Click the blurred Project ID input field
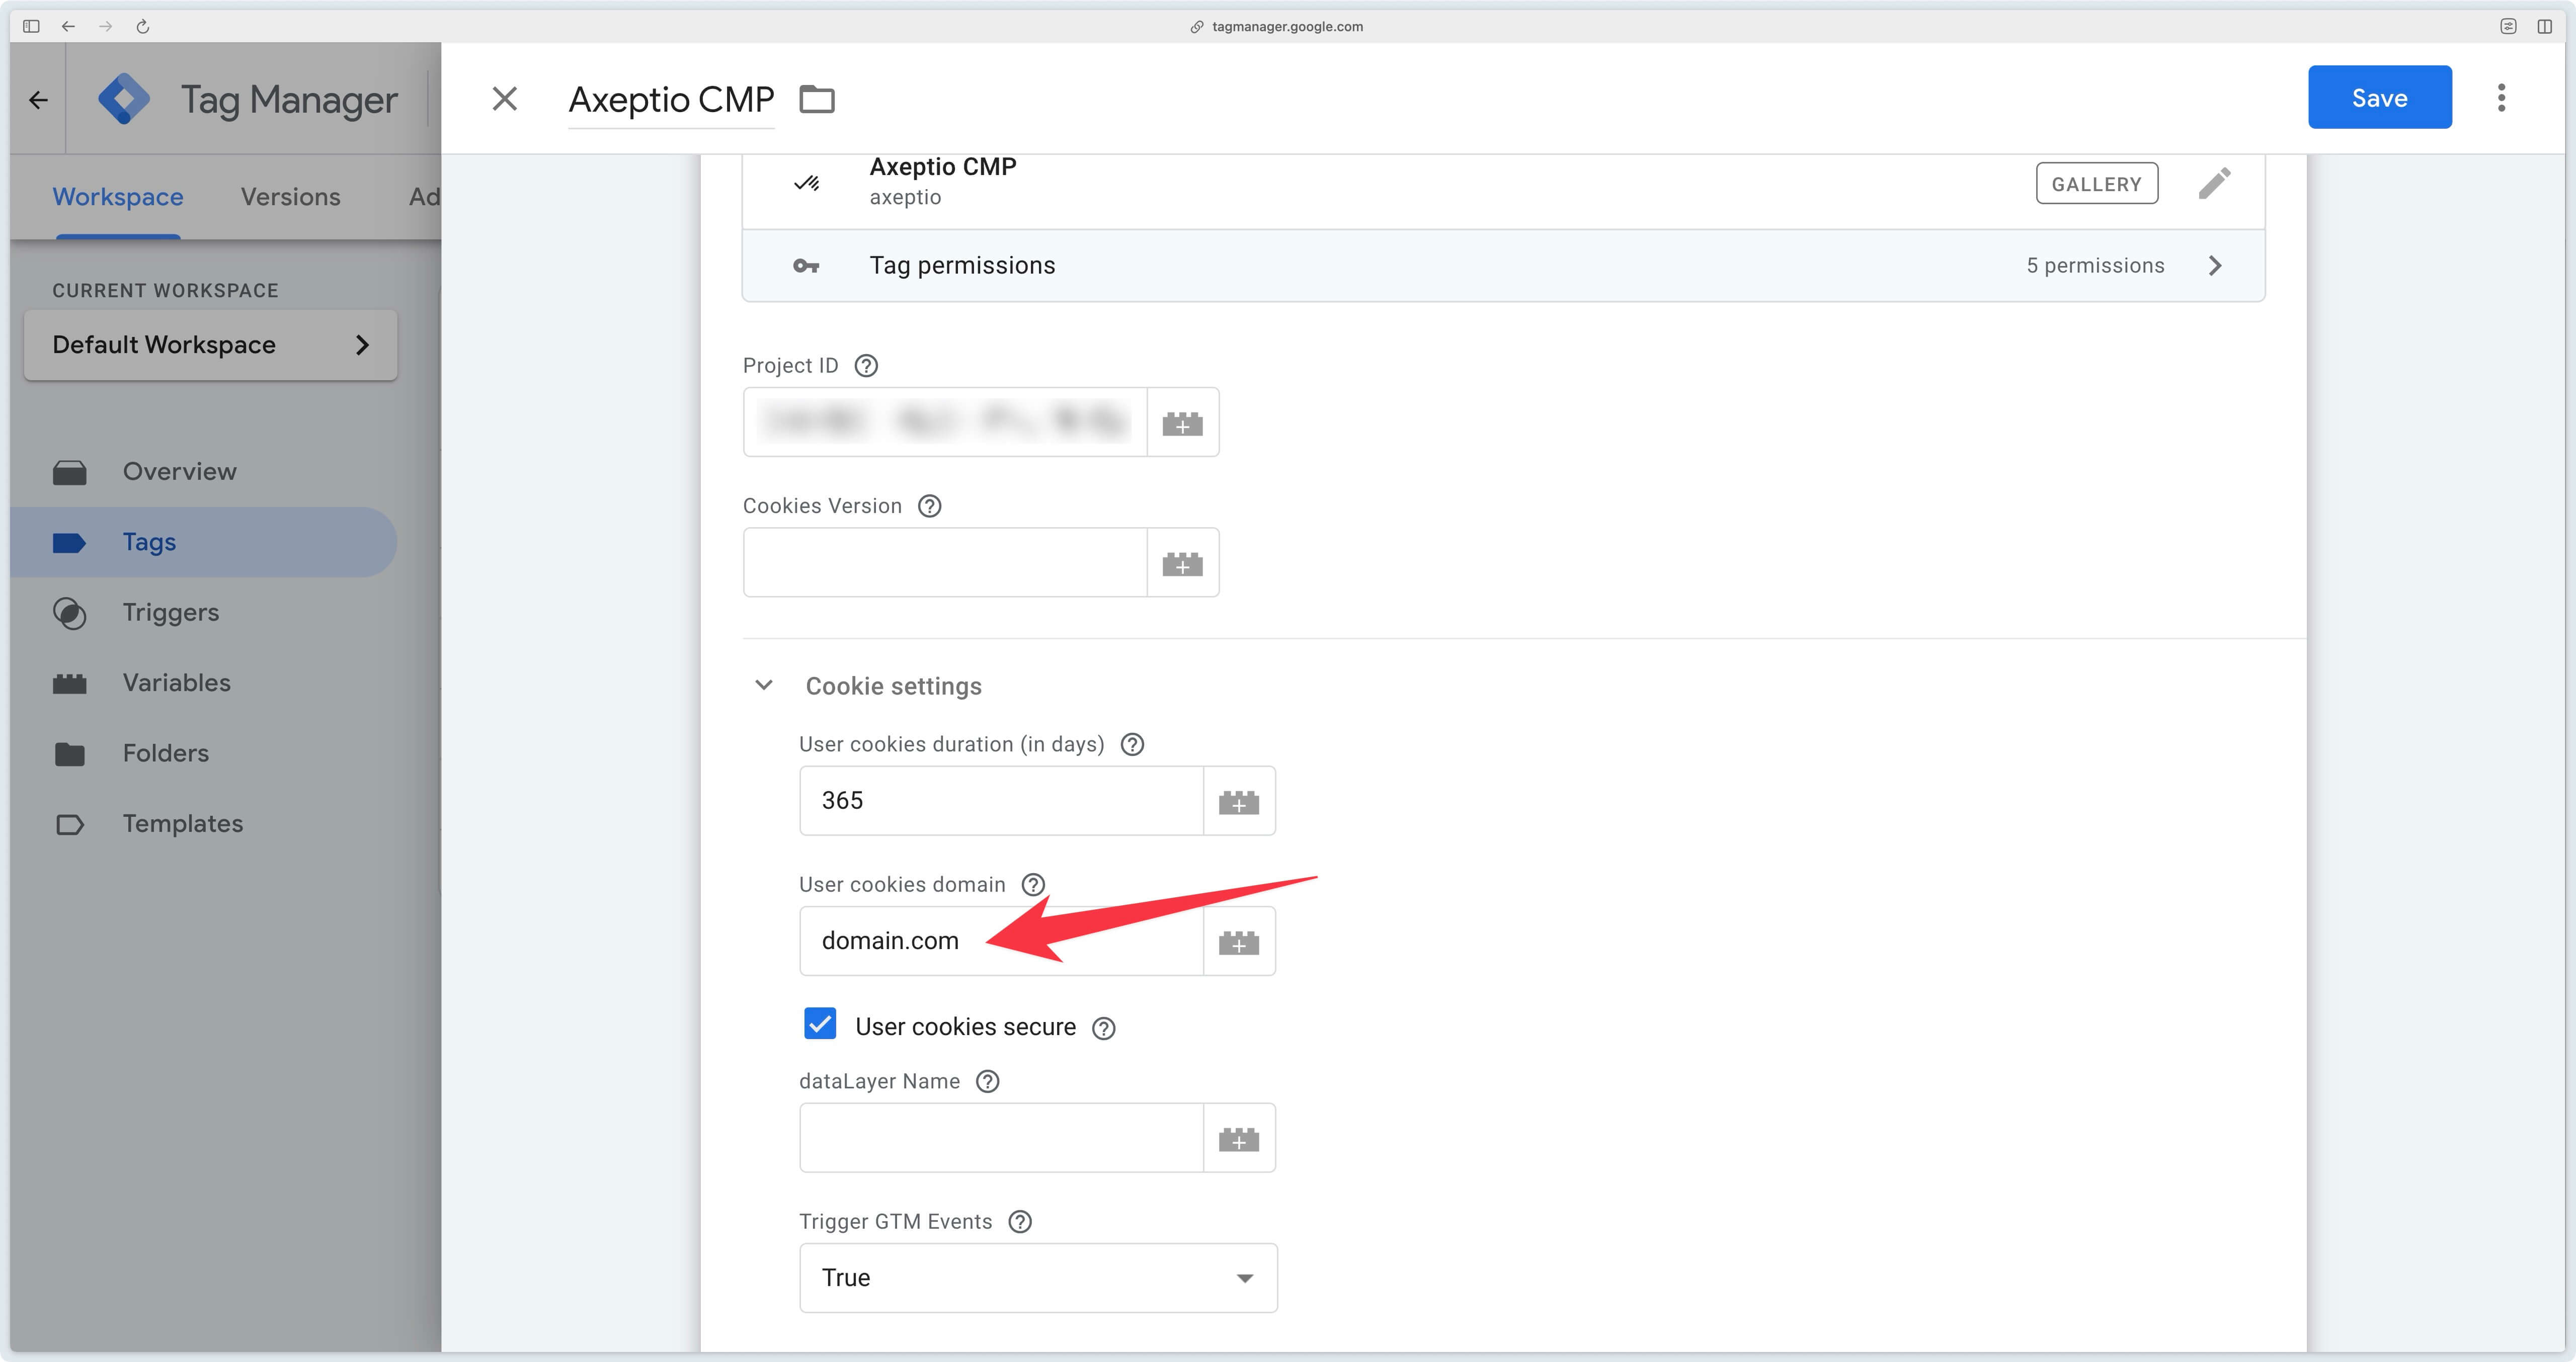2576x1362 pixels. pos(945,422)
